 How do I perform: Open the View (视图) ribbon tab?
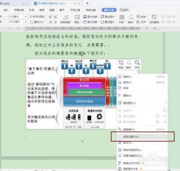pos(52,10)
